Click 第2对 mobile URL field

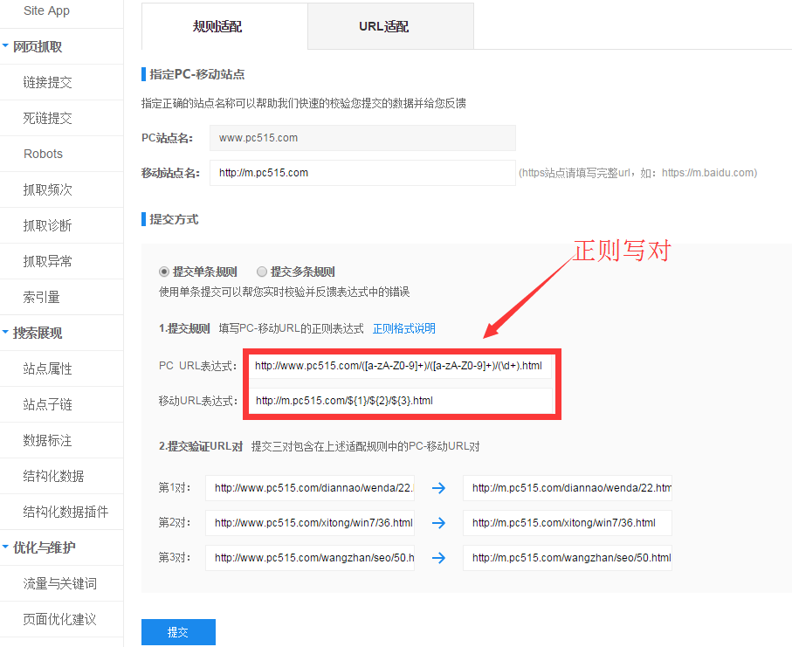pyautogui.click(x=568, y=523)
